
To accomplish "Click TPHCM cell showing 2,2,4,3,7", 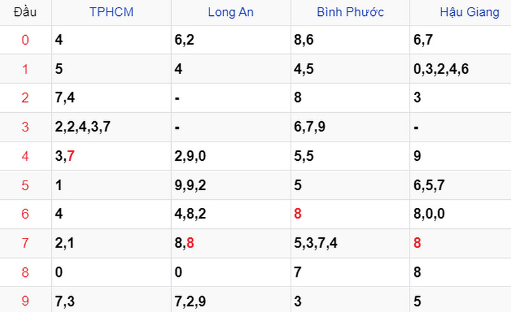I will click(x=111, y=127).
